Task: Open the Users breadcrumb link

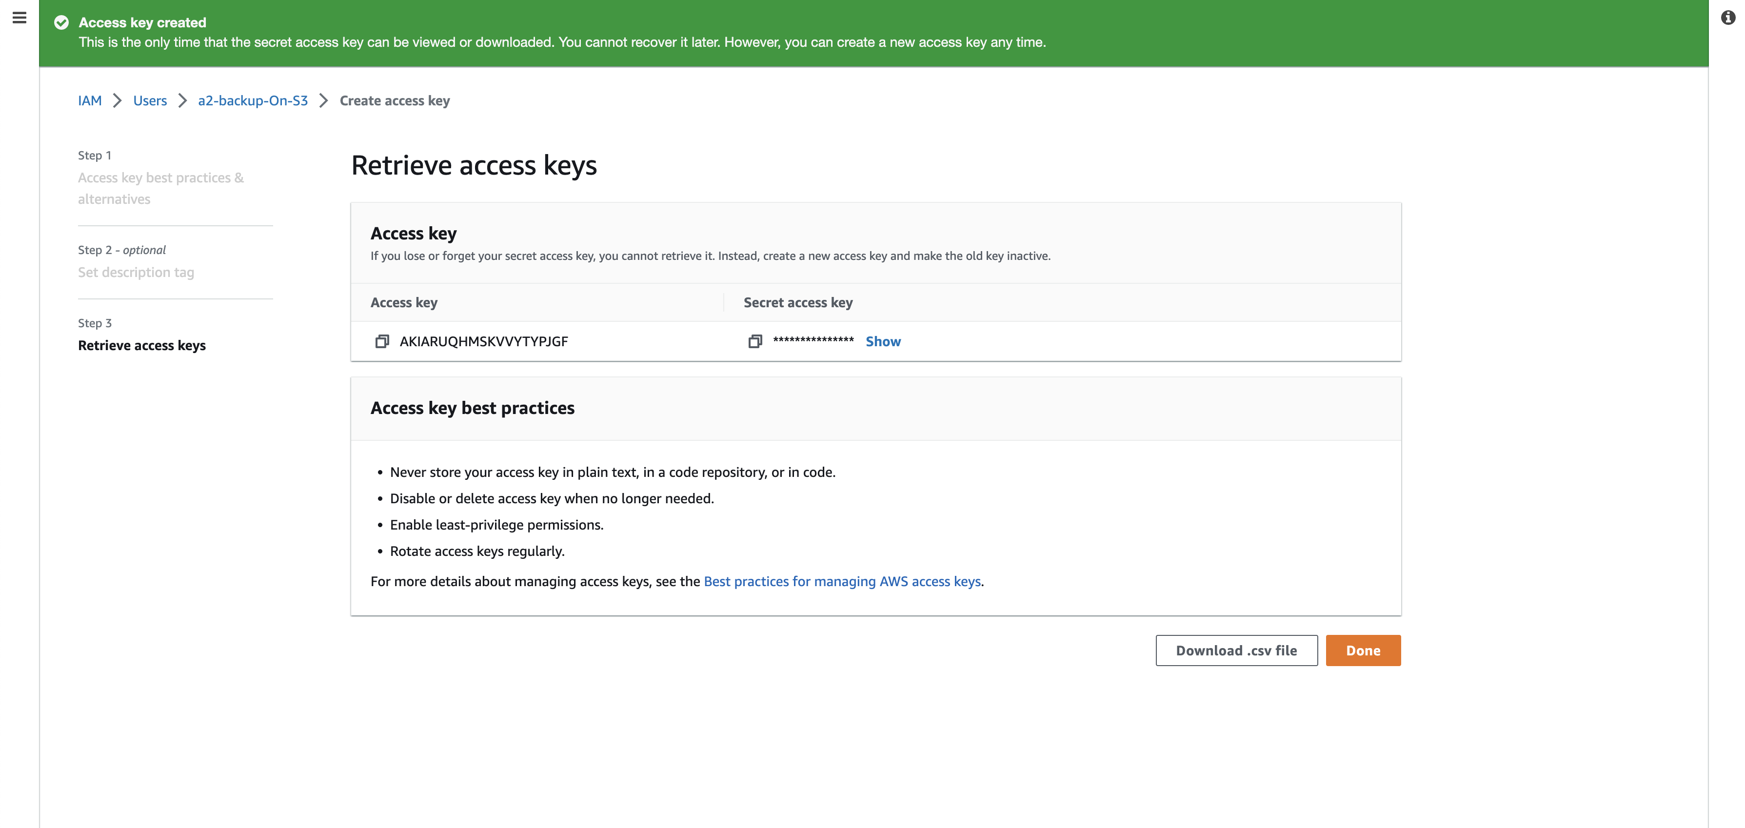Action: (x=150, y=100)
